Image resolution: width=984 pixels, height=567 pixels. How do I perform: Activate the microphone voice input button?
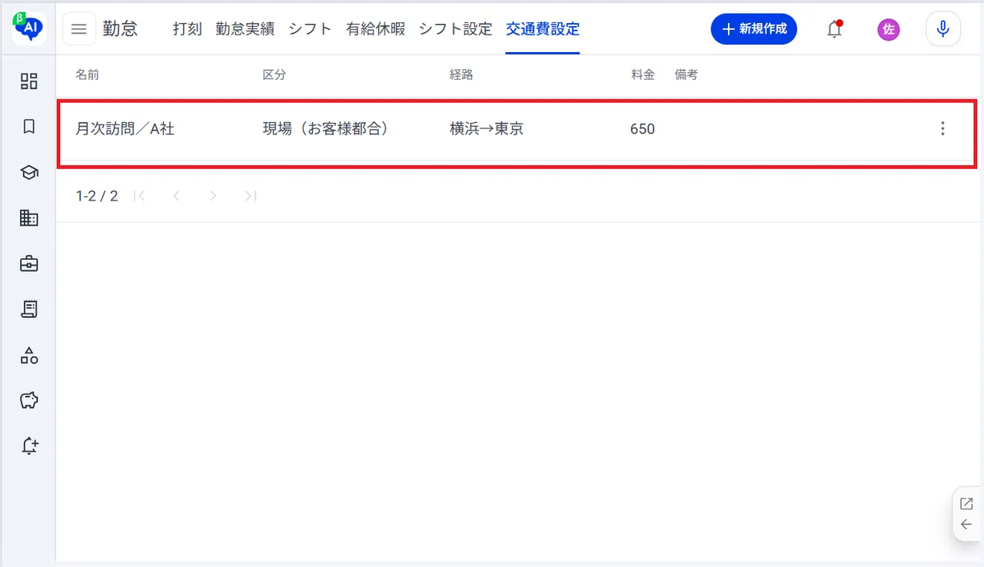coord(943,29)
